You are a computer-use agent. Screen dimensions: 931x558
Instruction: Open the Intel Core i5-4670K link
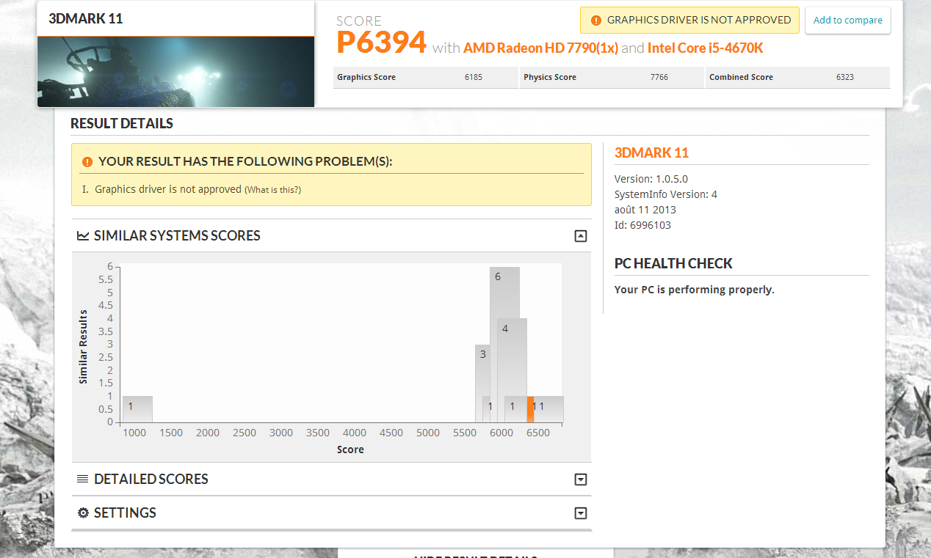[706, 48]
